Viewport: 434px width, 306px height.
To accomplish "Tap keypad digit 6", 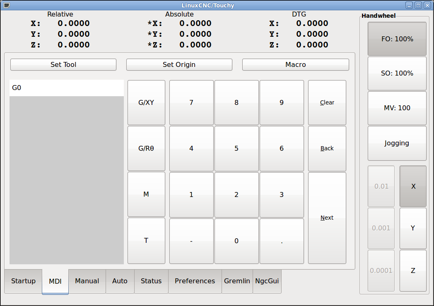I will coord(282,148).
